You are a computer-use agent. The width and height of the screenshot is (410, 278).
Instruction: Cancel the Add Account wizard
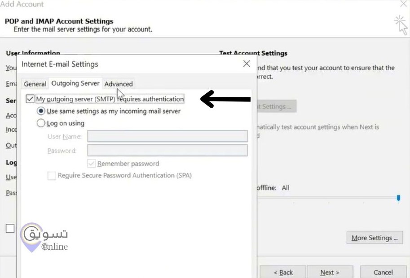tap(384, 272)
